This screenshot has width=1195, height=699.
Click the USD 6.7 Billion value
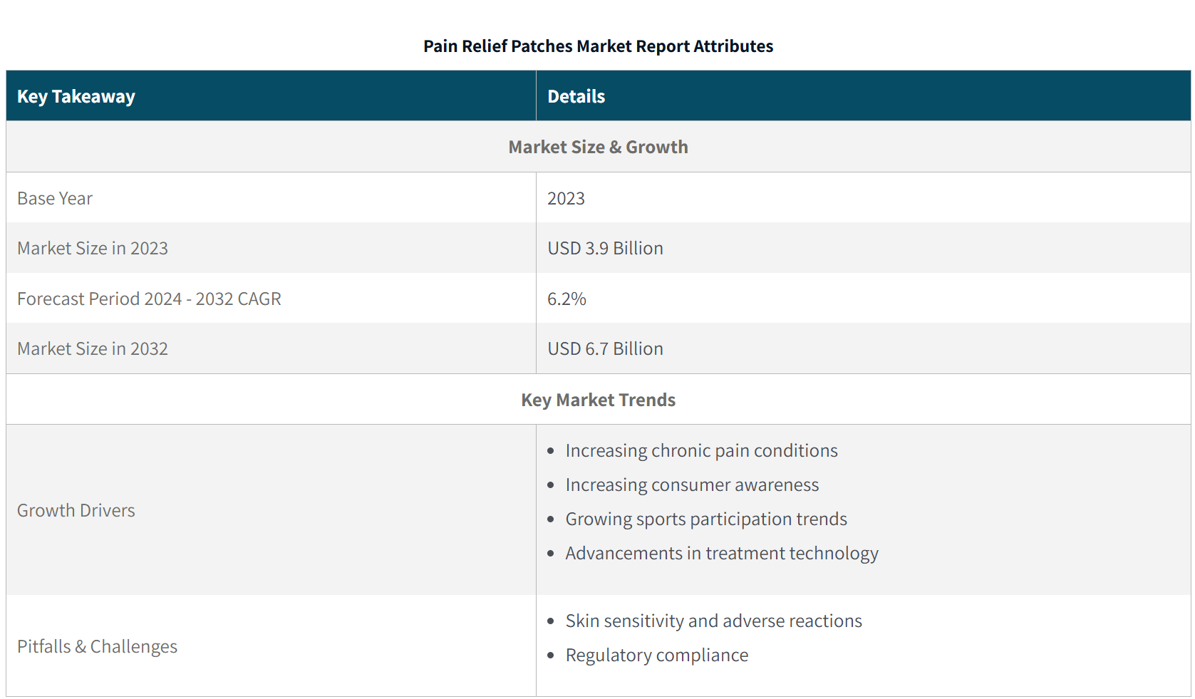pos(605,349)
